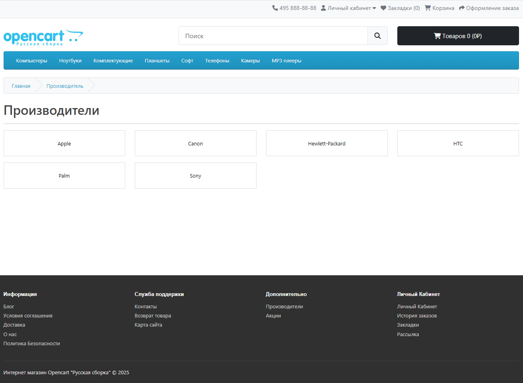View the Sony manufacturer page
This screenshot has width=523, height=383.
(x=195, y=176)
